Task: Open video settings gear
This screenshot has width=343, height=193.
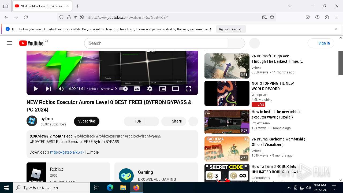Action: click(x=150, y=89)
